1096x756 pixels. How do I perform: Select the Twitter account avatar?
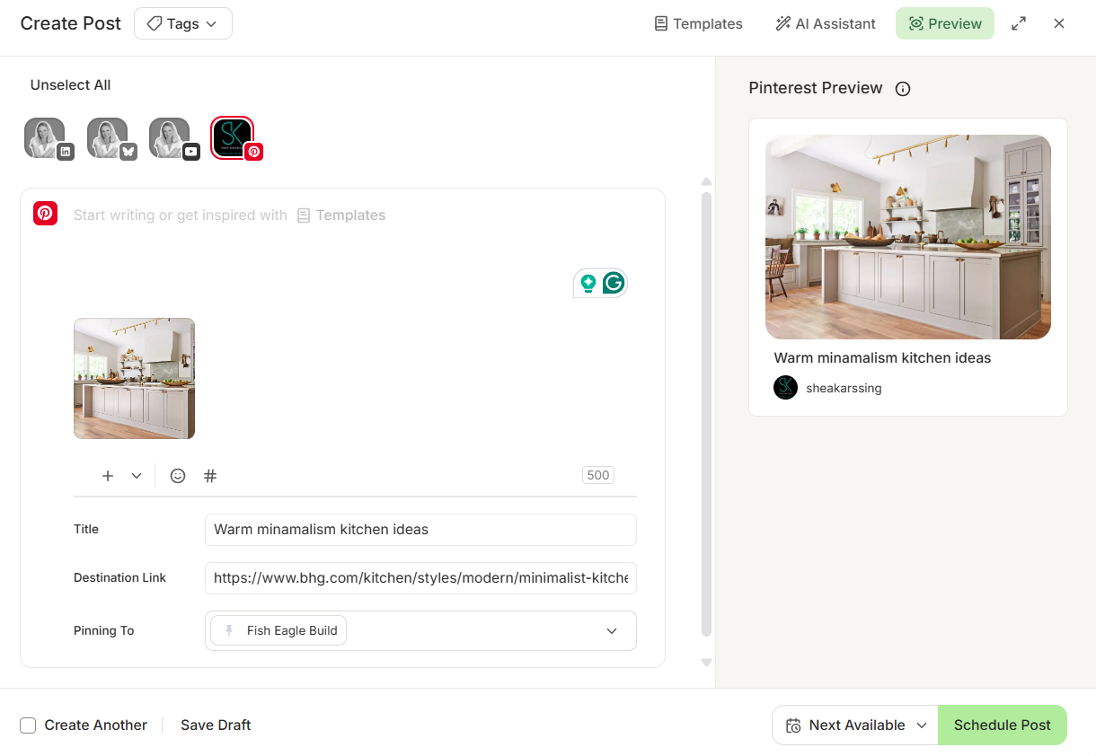(x=108, y=137)
